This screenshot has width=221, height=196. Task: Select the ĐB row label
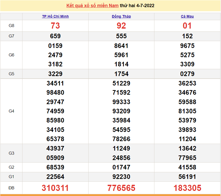point(11,188)
